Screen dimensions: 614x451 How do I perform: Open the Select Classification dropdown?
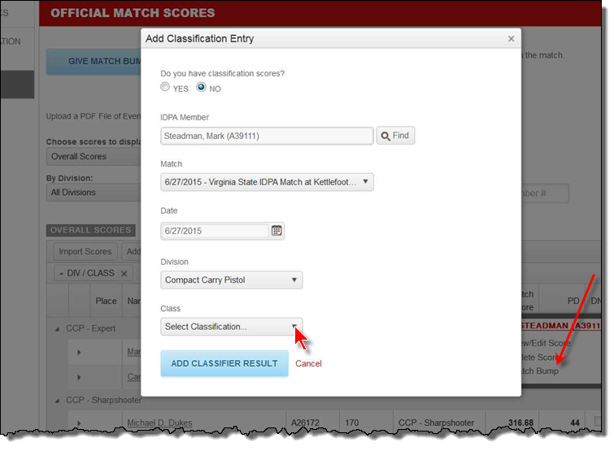tap(232, 326)
